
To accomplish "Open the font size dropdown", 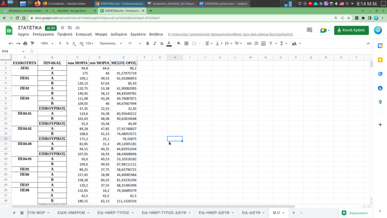I will (135, 44).
